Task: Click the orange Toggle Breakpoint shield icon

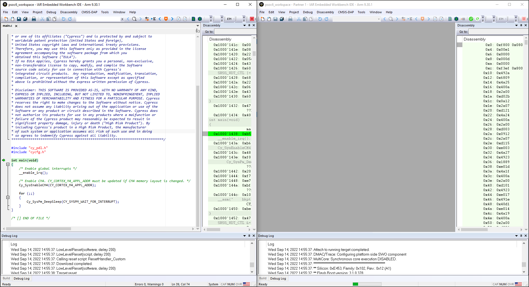Action: pyautogui.click(x=166, y=19)
